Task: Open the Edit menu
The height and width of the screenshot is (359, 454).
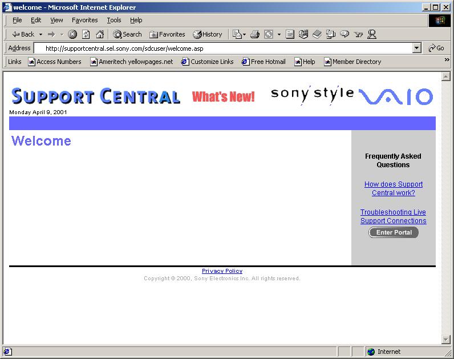Action: [x=36, y=20]
